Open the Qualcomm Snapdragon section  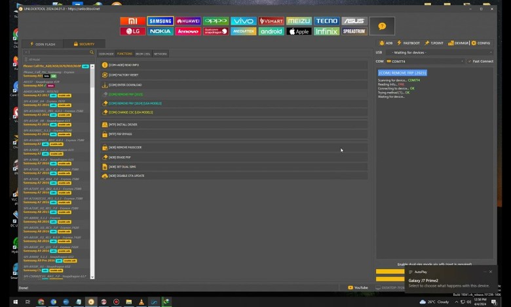216,31
